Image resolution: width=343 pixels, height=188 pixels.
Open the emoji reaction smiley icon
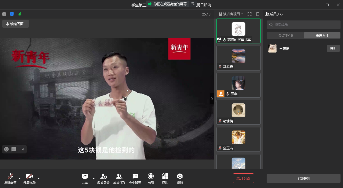click(6, 149)
